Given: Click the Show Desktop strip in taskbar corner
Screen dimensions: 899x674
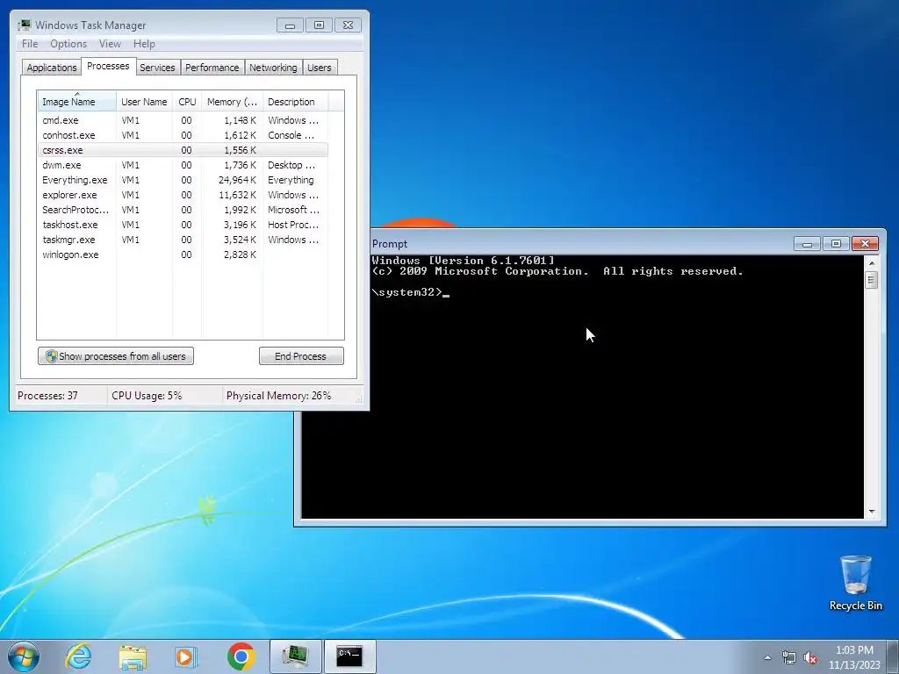Looking at the screenshot, I should tap(894, 656).
